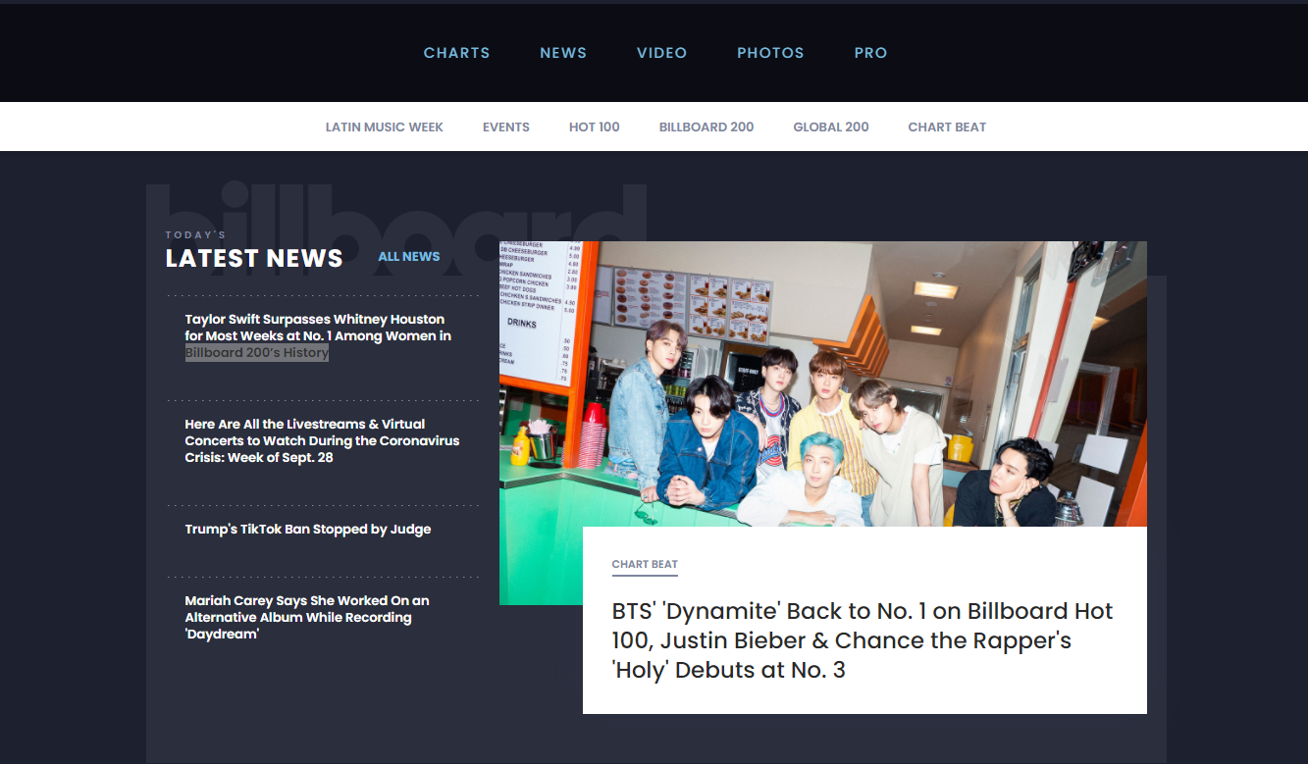Open Mariah Carey Alternative Album article
The height and width of the screenshot is (764, 1308).
[307, 618]
